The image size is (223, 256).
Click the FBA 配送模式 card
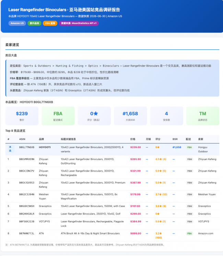tap(58, 116)
